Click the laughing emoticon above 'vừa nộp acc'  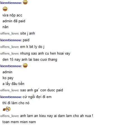[5, 9]
